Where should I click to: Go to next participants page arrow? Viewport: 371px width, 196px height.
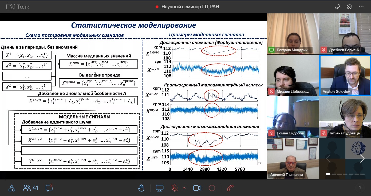[x=362, y=158]
